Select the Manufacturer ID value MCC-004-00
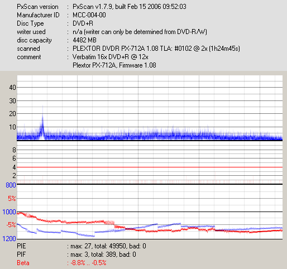This screenshot has width=287, height=269. point(89,15)
